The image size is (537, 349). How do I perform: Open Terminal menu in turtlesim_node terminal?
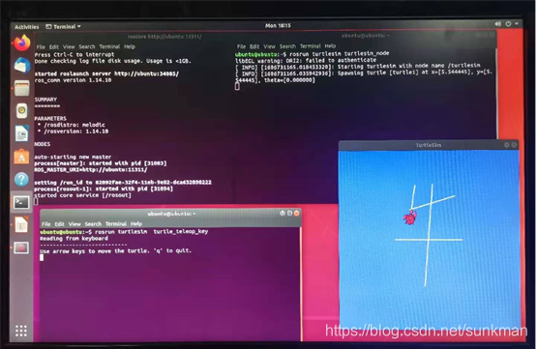click(311, 45)
